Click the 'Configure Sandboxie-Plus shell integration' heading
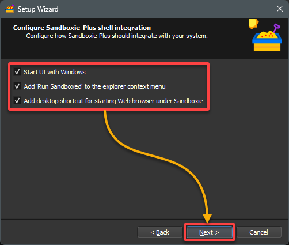289x245 pixels. 82,28
